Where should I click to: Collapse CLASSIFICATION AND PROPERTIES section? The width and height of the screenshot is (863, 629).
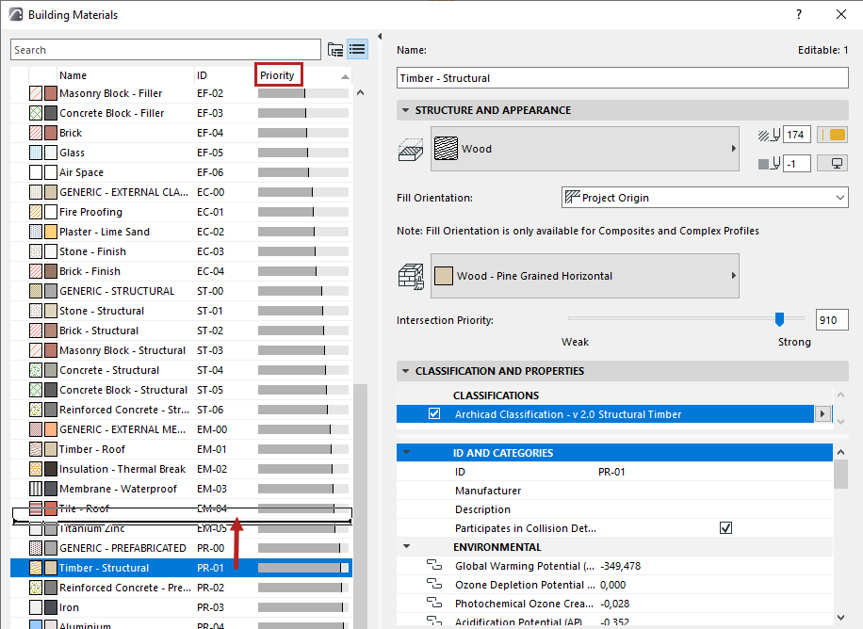[406, 371]
